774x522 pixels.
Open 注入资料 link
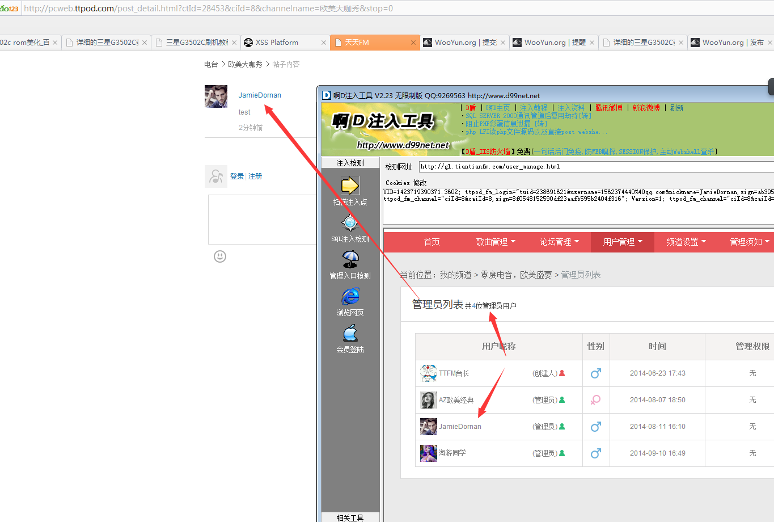(571, 108)
